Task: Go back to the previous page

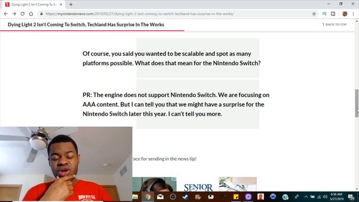Action: [x=6, y=13]
